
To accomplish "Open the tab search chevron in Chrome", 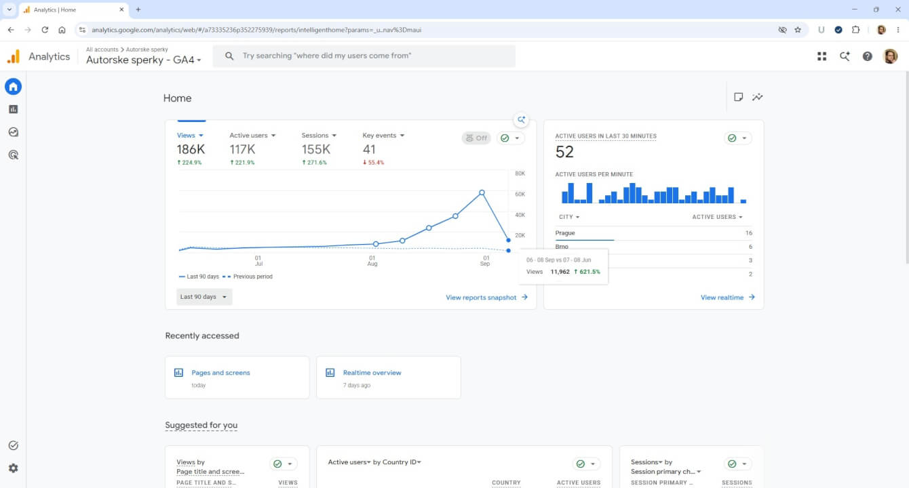I will click(9, 9).
